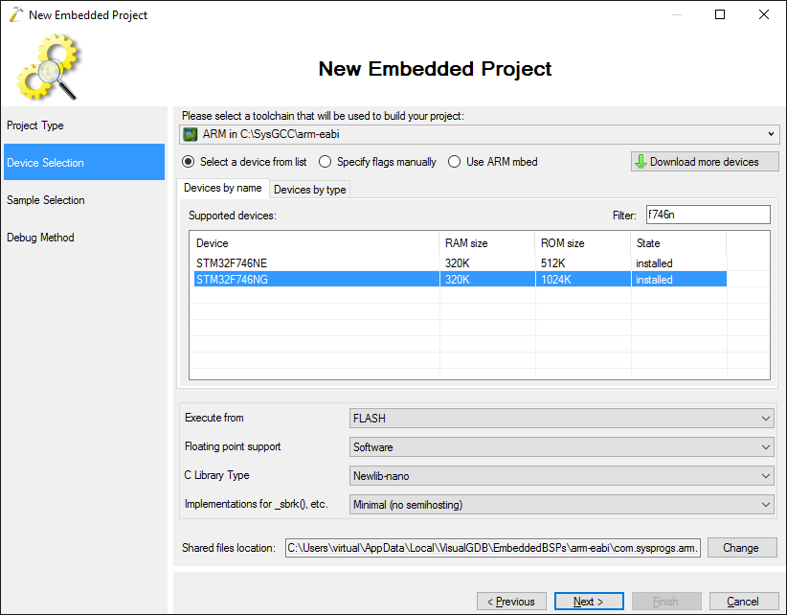Select Device Selection step in sidebar
This screenshot has width=787, height=615.
(x=84, y=162)
